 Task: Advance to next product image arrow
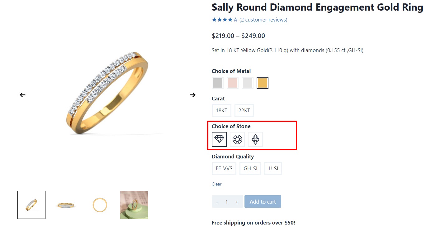[193, 95]
